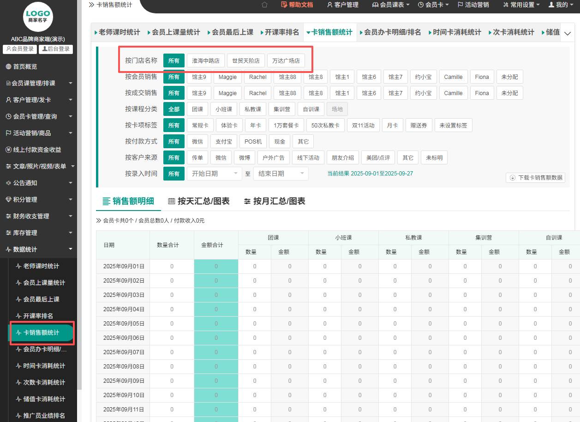Filter payment method by 微信
Image resolution: width=580 pixels, height=422 pixels.
197,141
